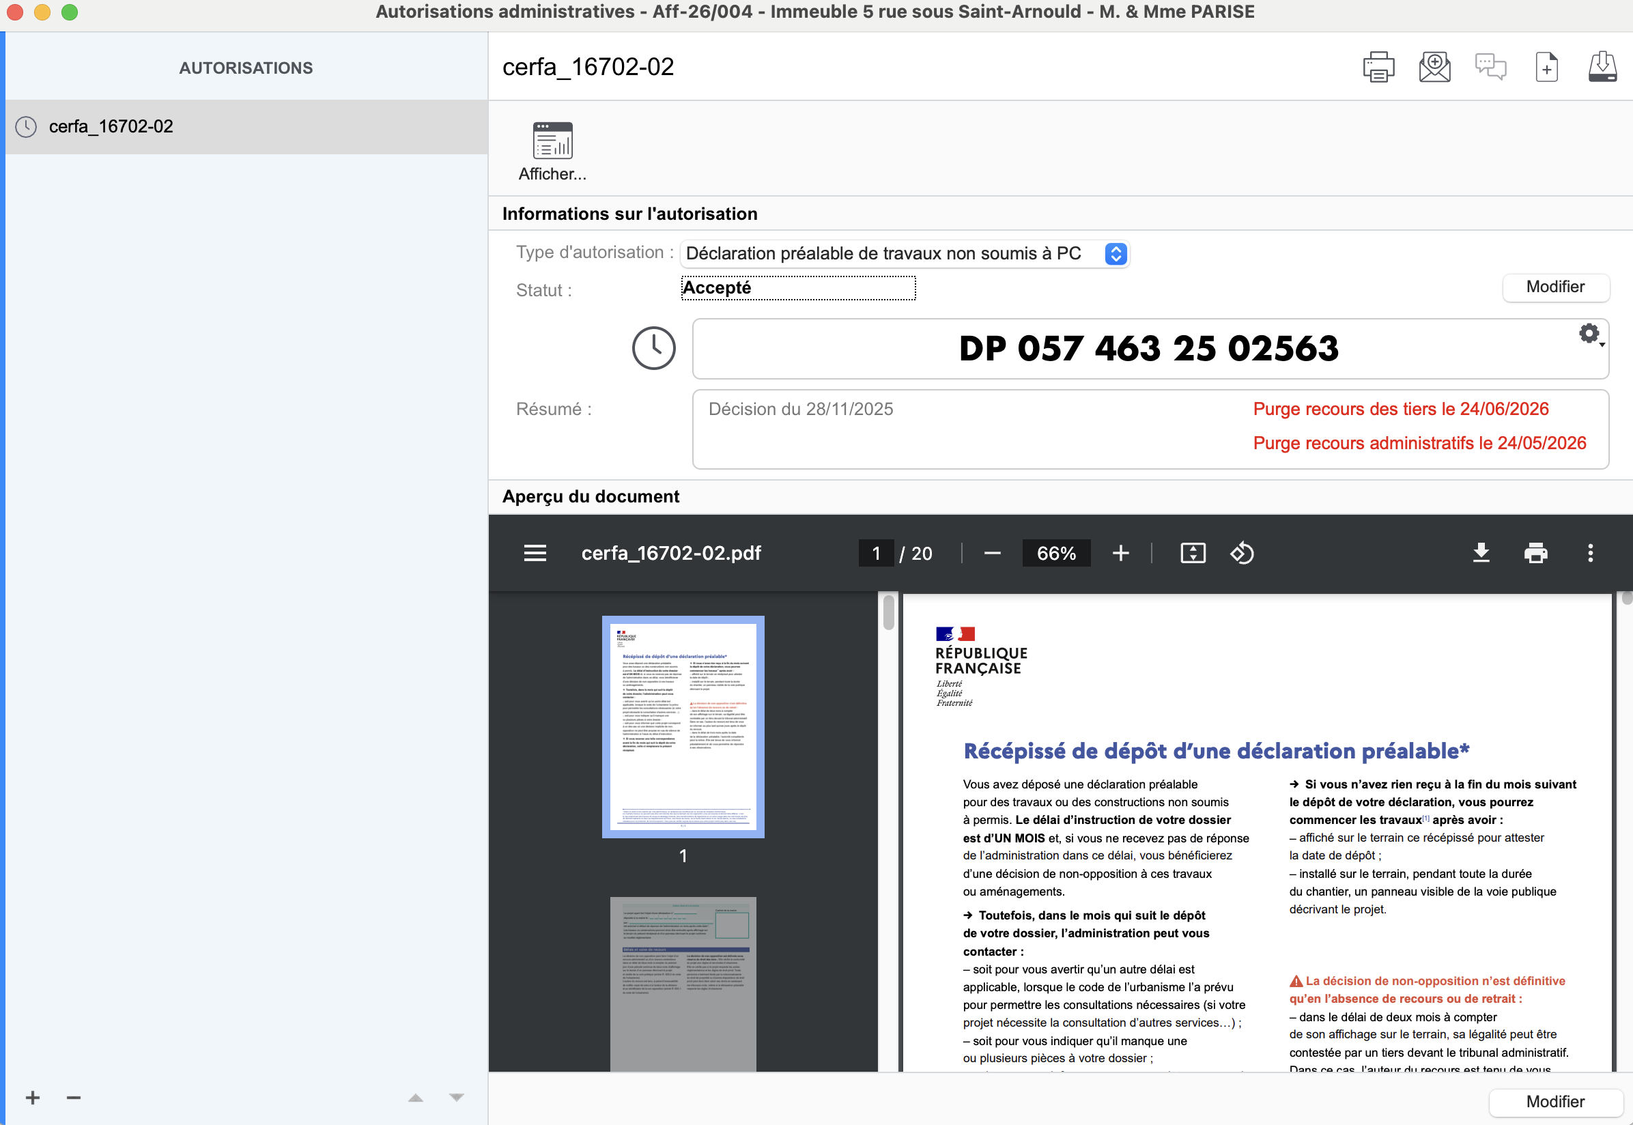
Task: Click the send by email envelope icon
Action: click(1434, 68)
